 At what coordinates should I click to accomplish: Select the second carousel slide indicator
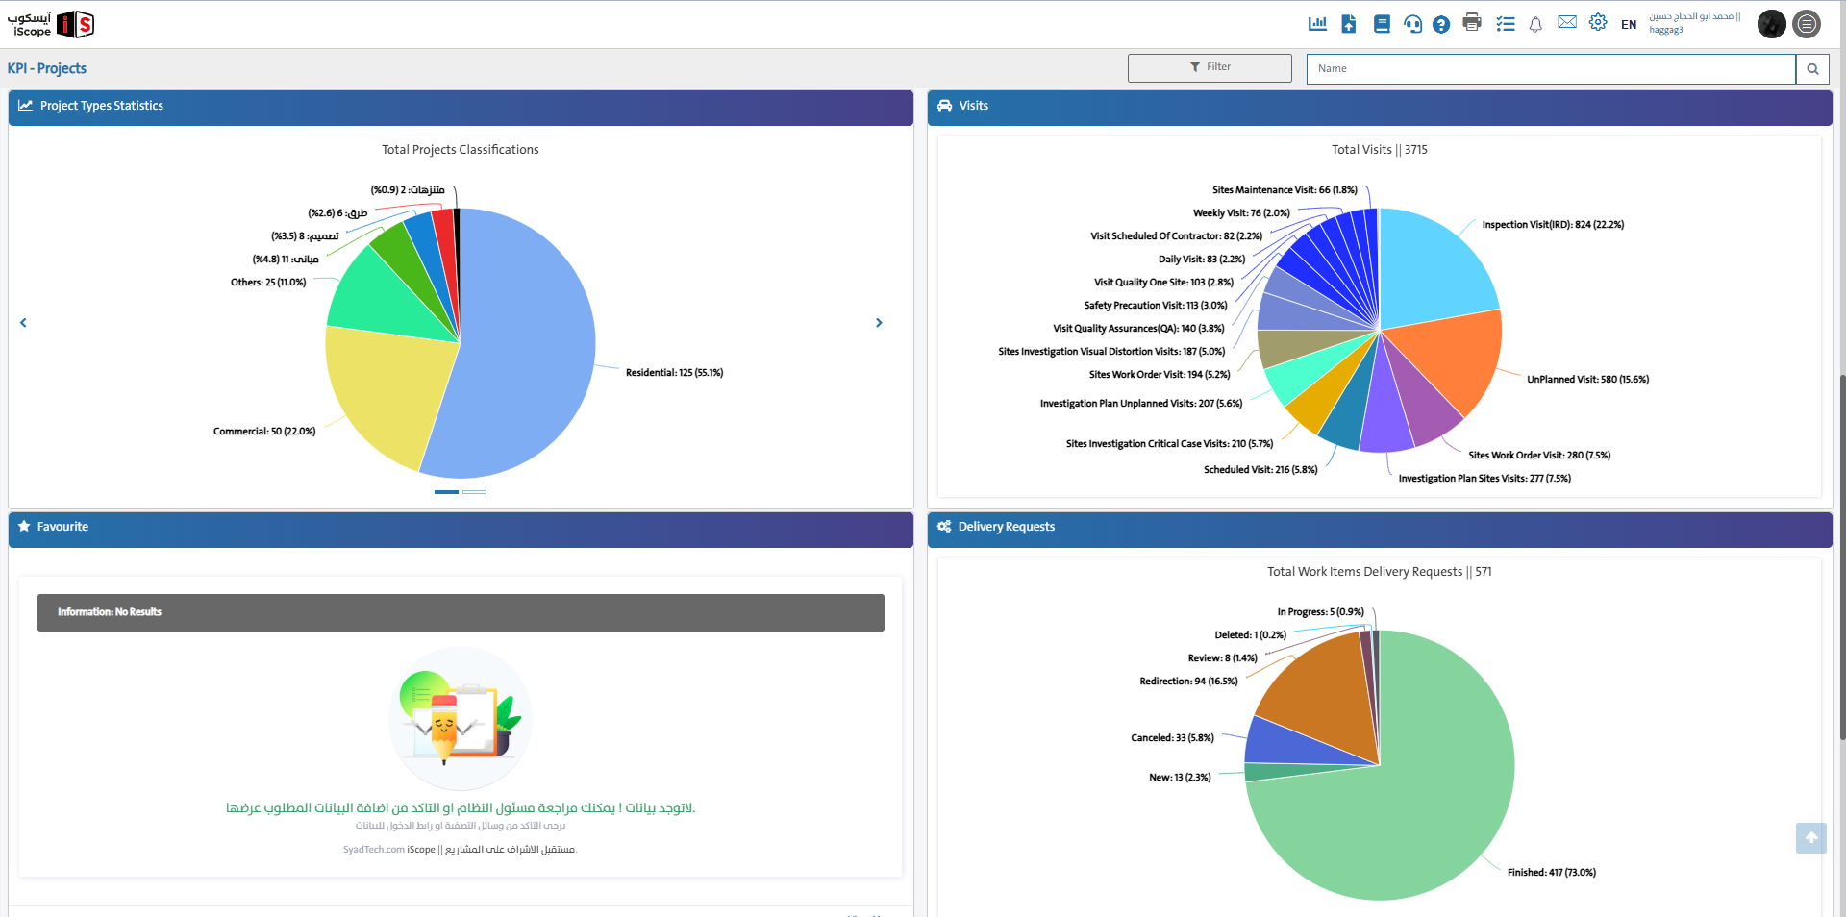pos(474,492)
